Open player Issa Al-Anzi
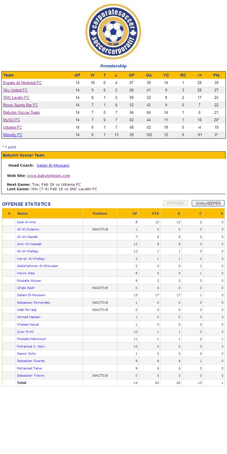This screenshot has height=454, width=227. coord(26,222)
